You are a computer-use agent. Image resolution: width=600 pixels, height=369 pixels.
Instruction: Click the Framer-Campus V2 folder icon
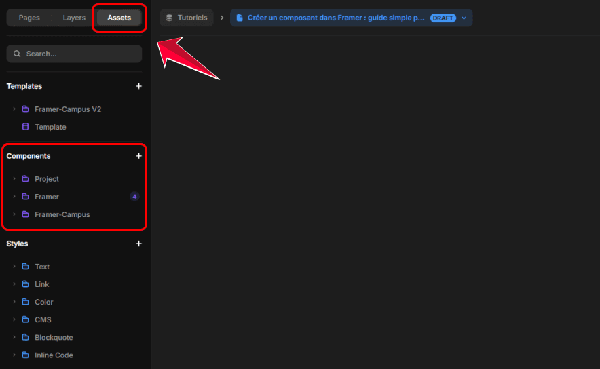point(25,109)
